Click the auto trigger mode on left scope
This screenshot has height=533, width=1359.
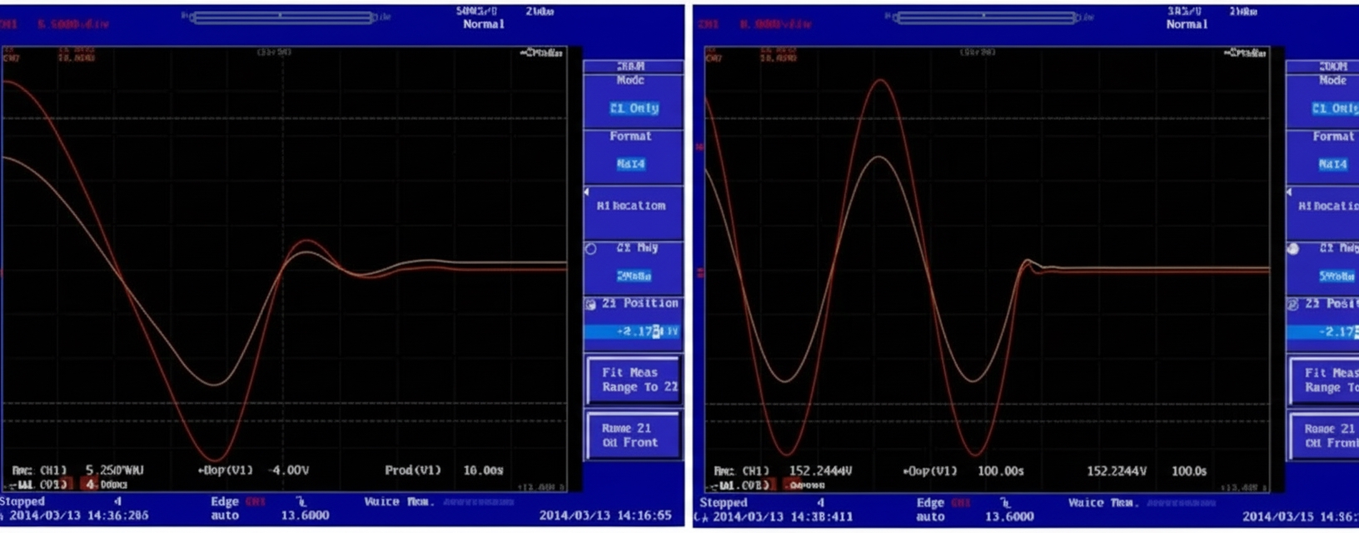point(225,516)
